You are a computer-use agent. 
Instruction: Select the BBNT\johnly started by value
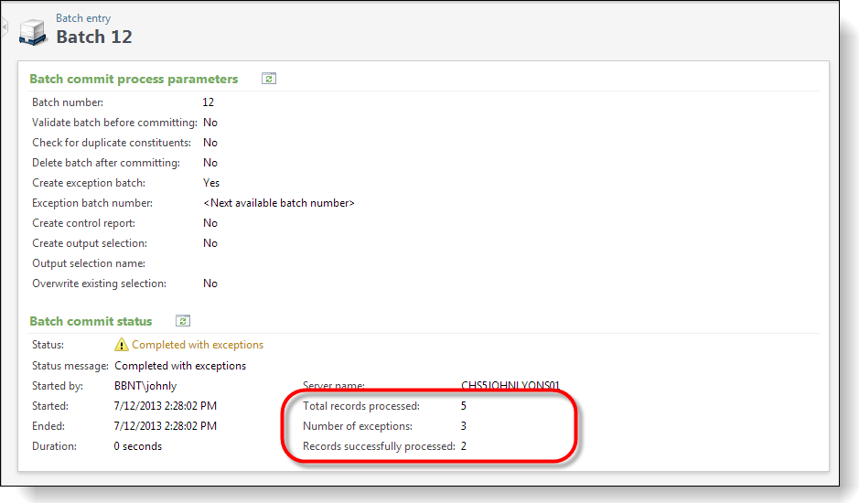[145, 386]
